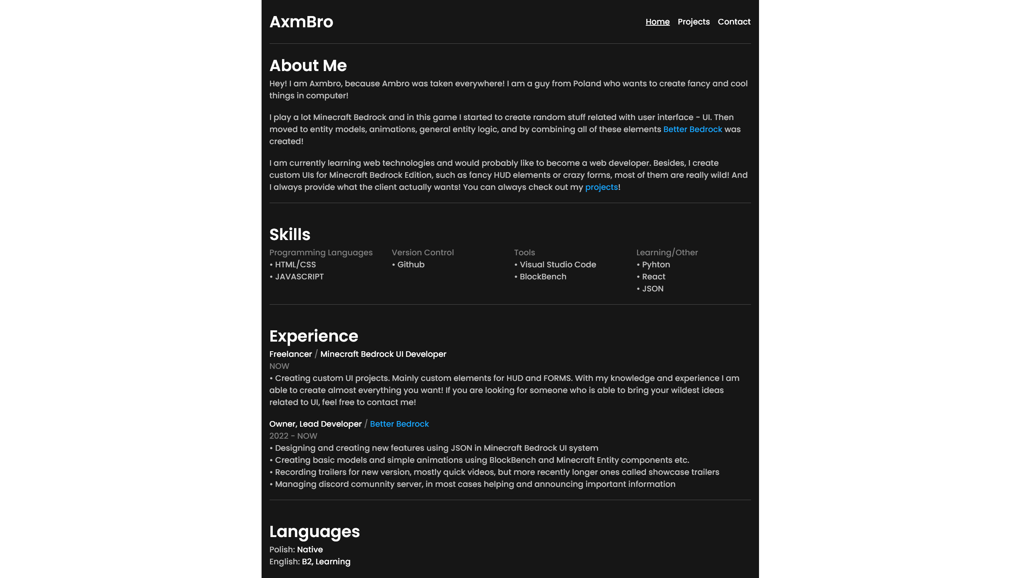The width and height of the screenshot is (1027, 578).
Task: Click the freelancer bullet about custom UI projects
Action: (x=505, y=390)
